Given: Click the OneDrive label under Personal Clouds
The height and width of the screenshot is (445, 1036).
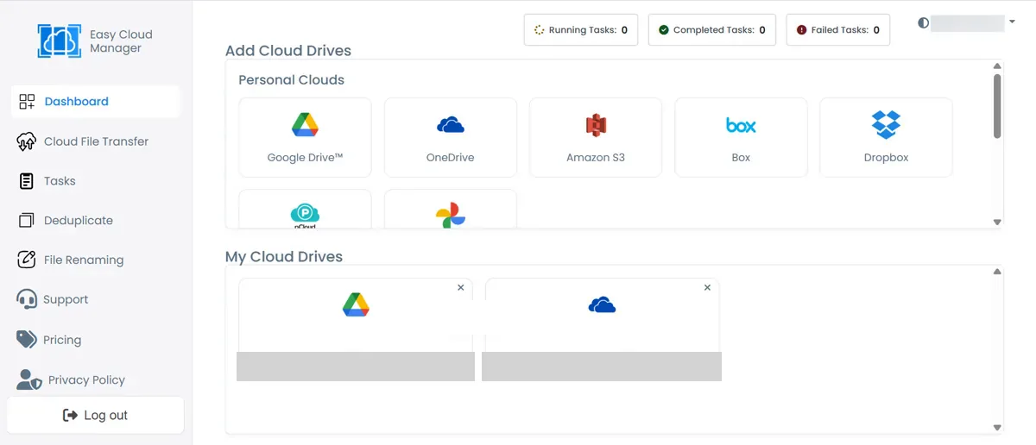Looking at the screenshot, I should click(451, 158).
